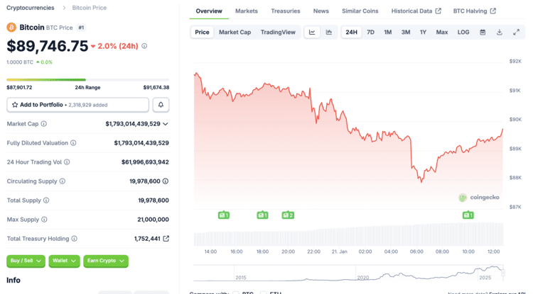Switch chart to Market Cap mode
The height and width of the screenshot is (294, 533).
pos(235,33)
